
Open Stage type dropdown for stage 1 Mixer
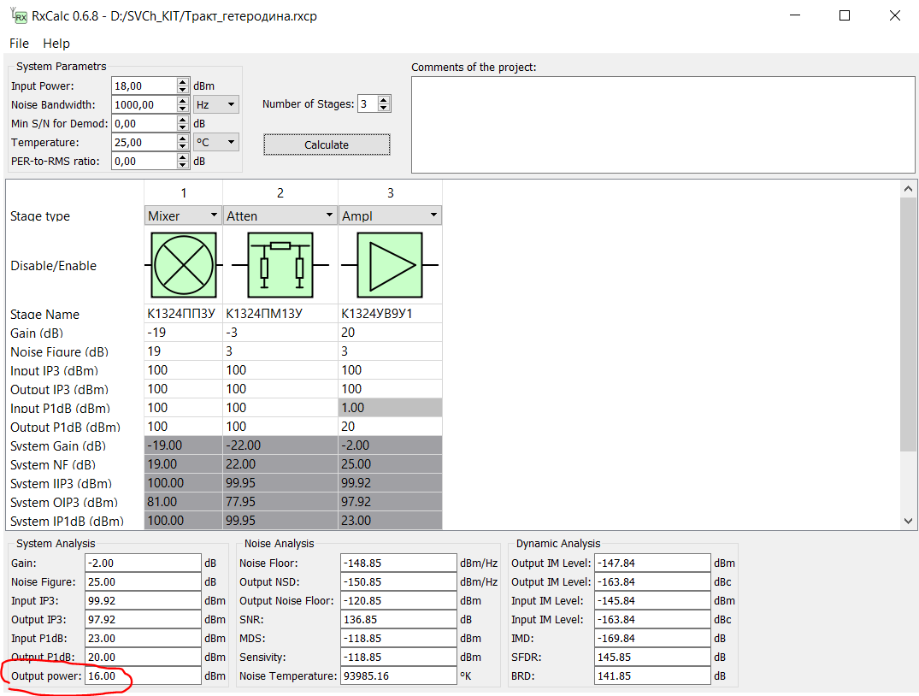point(183,215)
